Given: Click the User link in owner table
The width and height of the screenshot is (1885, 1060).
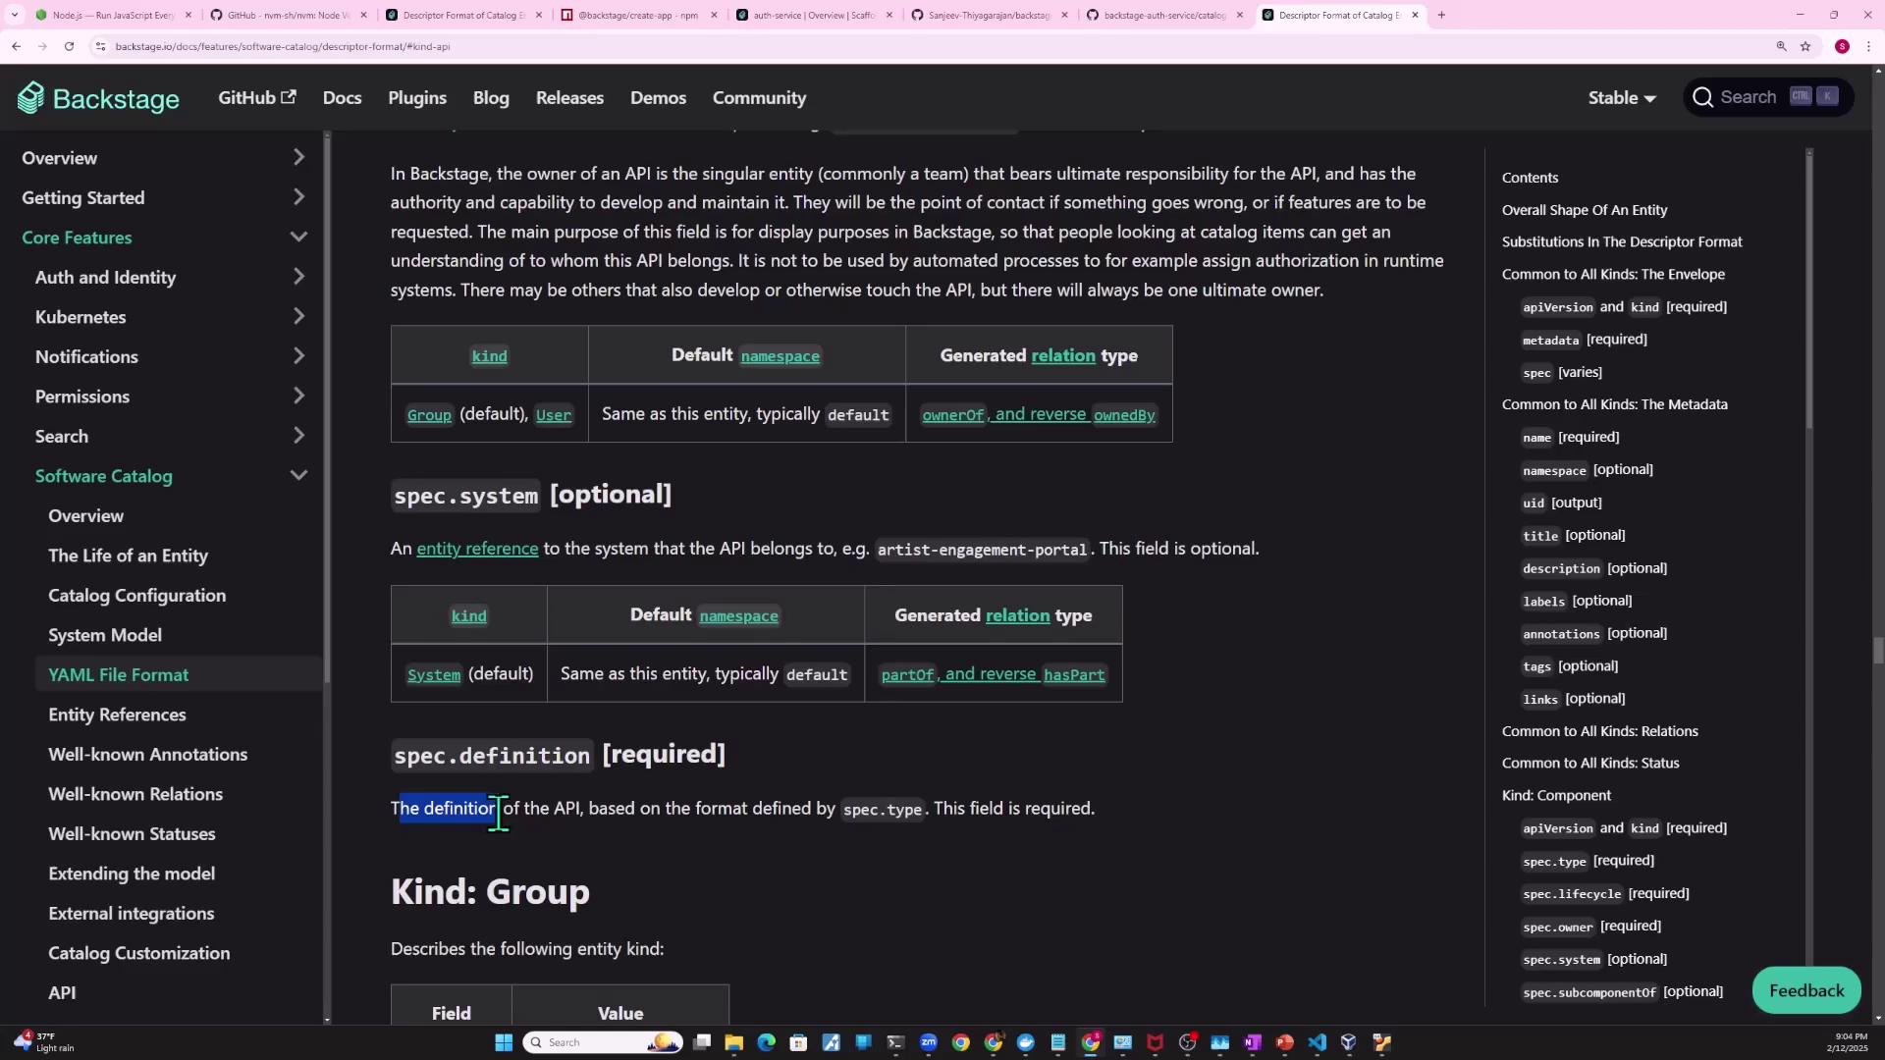Looking at the screenshot, I should click(x=554, y=415).
